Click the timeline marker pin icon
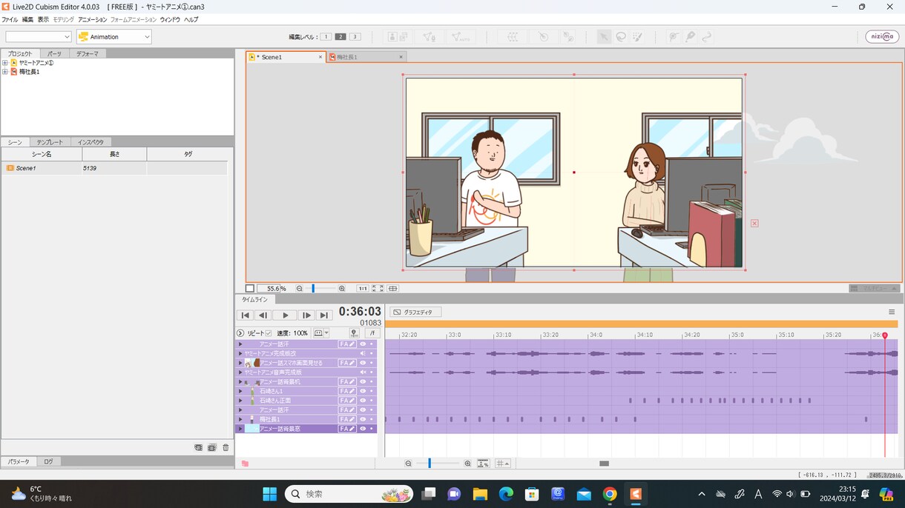This screenshot has width=905, height=508. [354, 333]
